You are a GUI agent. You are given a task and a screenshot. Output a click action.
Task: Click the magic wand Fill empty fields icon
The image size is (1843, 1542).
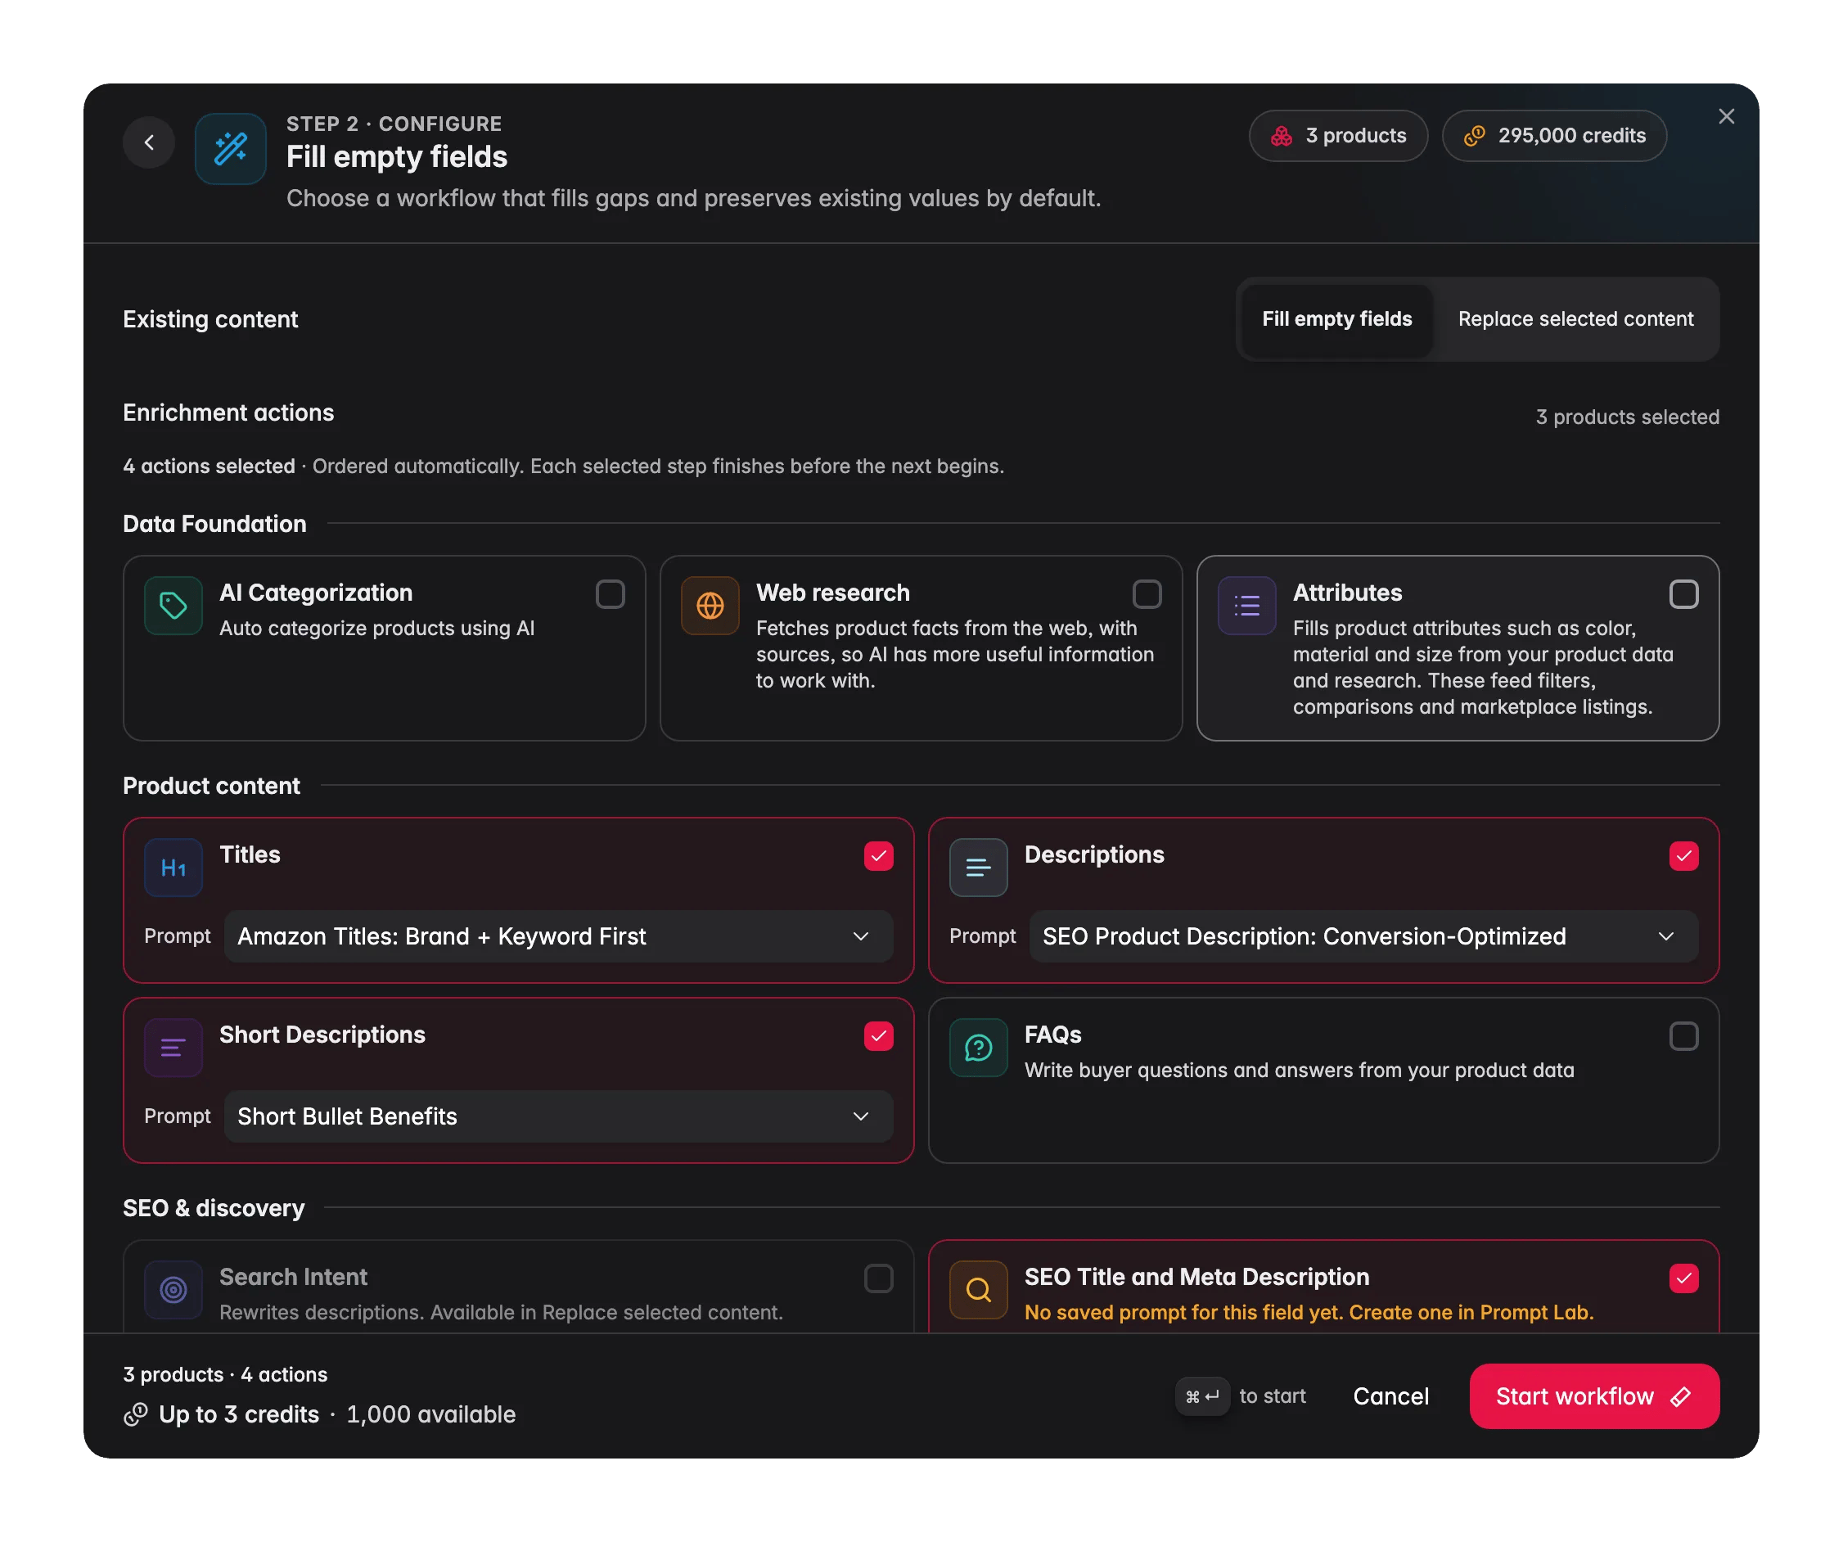coord(231,148)
